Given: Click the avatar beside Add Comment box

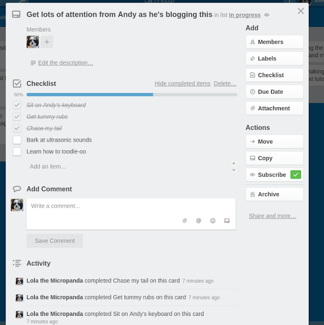Looking at the screenshot, I should pyautogui.click(x=17, y=205).
